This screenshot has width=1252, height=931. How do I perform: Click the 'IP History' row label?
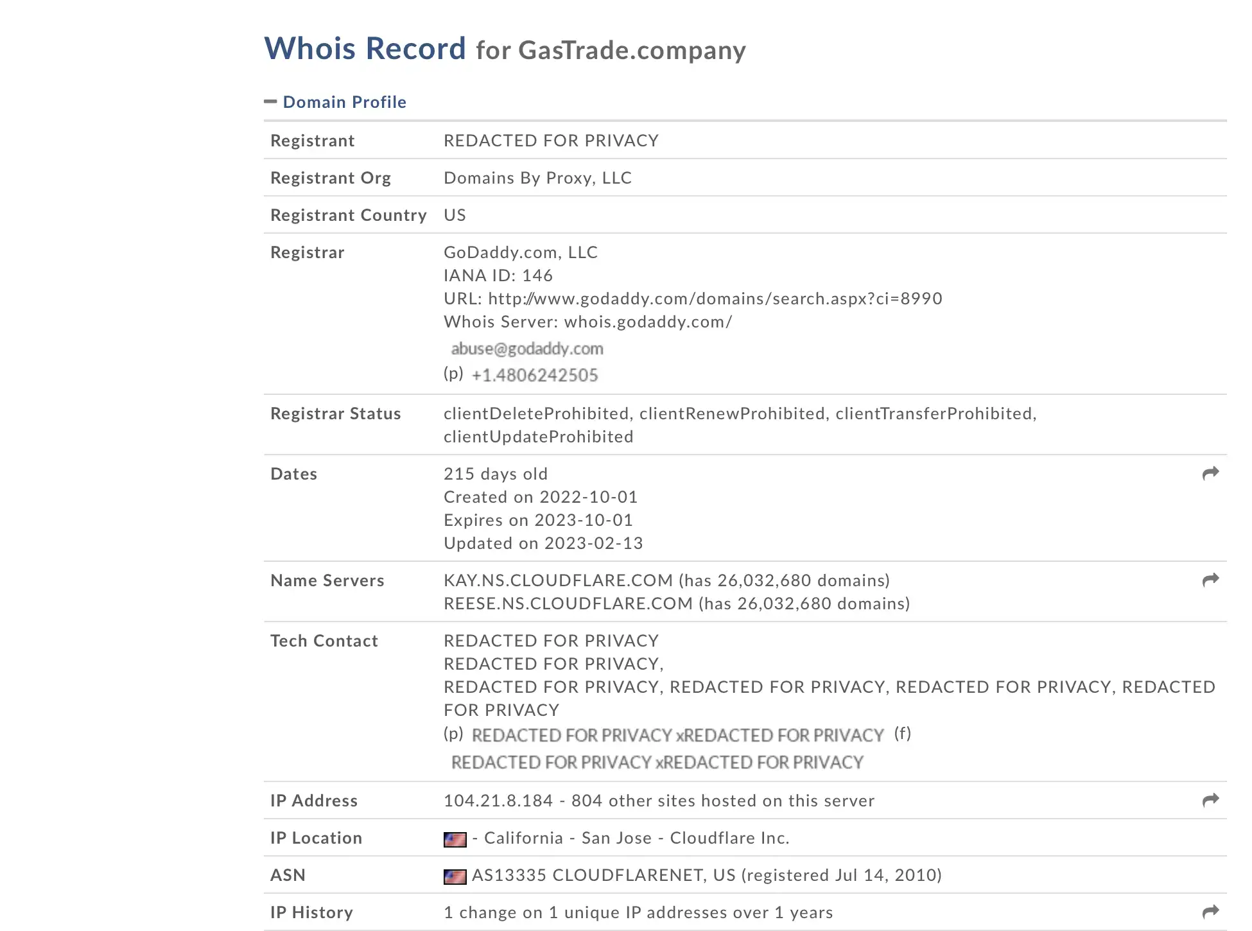coord(312,912)
